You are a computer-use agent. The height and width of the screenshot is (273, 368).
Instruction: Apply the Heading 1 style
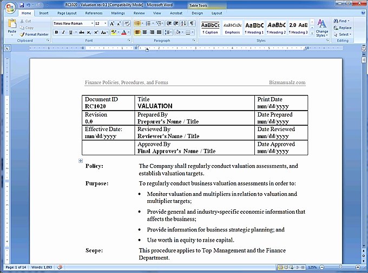(254, 28)
